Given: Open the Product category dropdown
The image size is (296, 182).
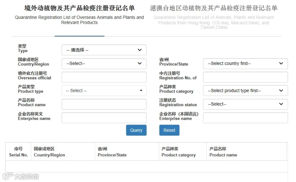Looking at the screenshot, I should click(245, 91).
